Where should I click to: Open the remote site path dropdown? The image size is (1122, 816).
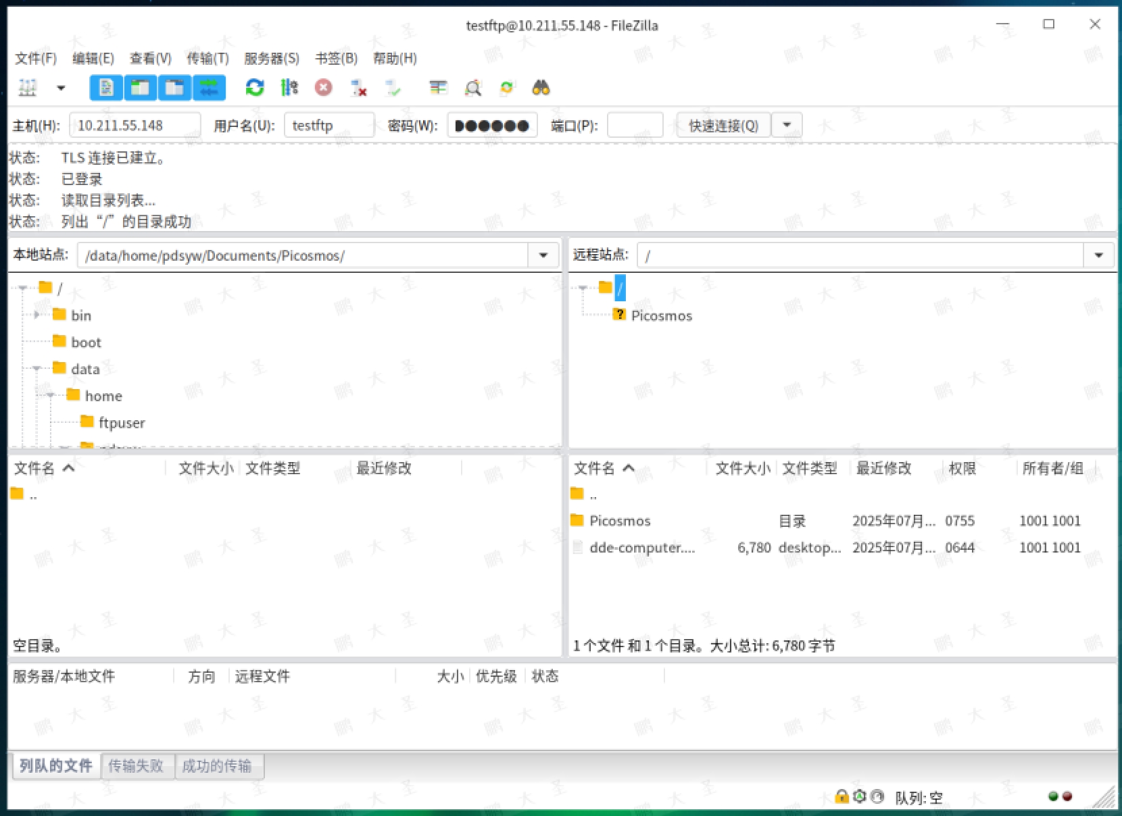coord(1100,255)
